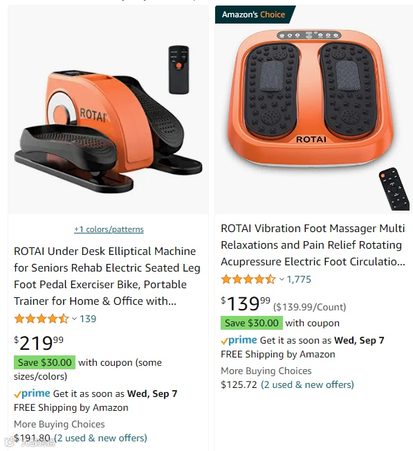Click the prime logo under foot massager
413x451 pixels.
click(239, 340)
